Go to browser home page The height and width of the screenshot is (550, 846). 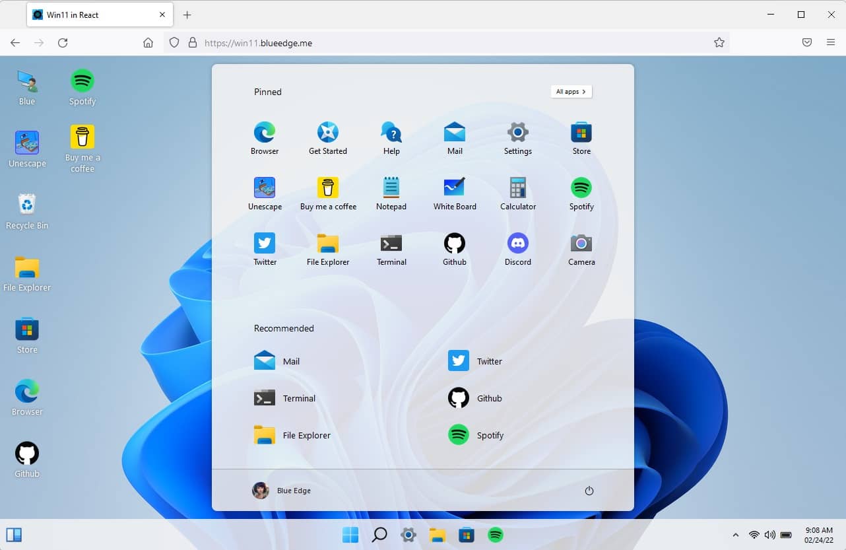148,43
